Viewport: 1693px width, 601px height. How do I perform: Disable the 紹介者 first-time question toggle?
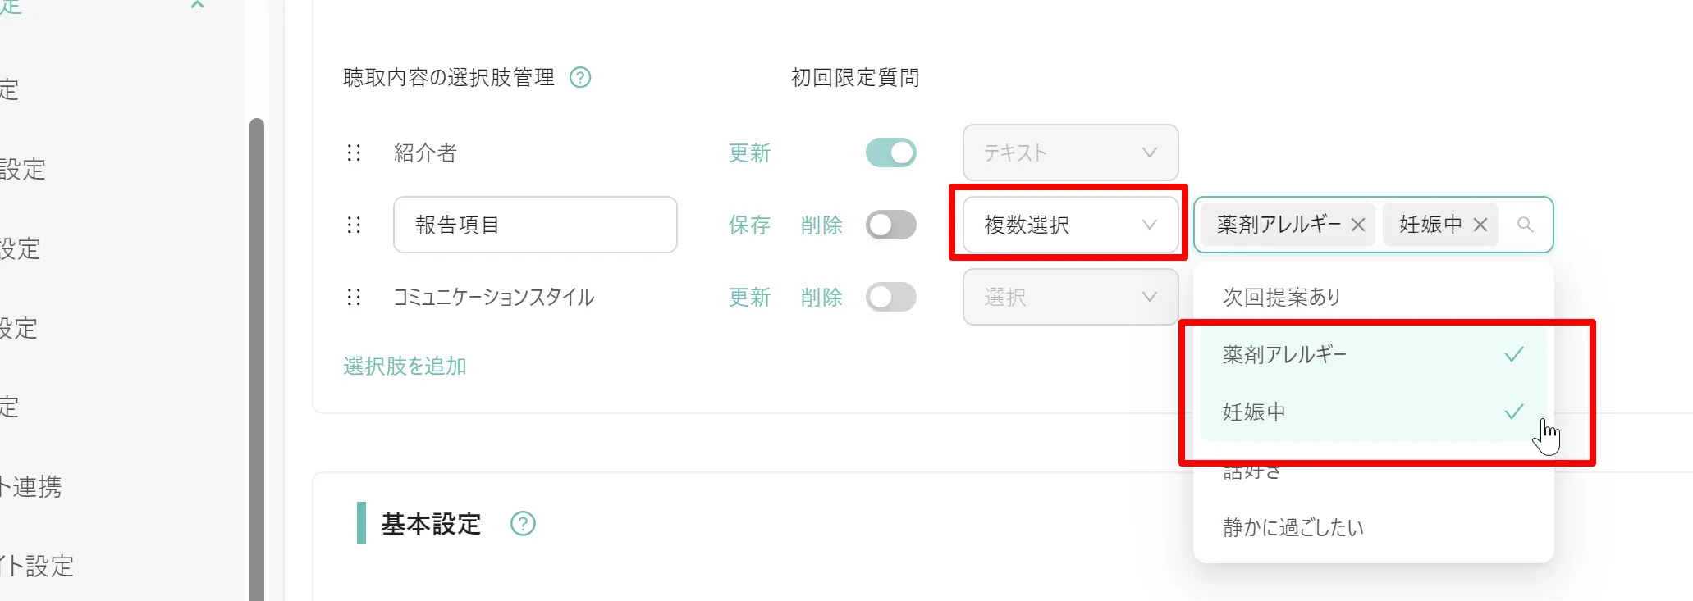(x=891, y=153)
